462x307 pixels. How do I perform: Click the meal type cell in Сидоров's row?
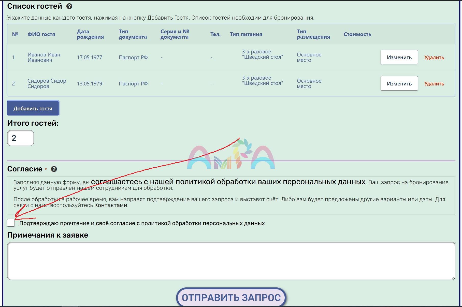coord(262,81)
